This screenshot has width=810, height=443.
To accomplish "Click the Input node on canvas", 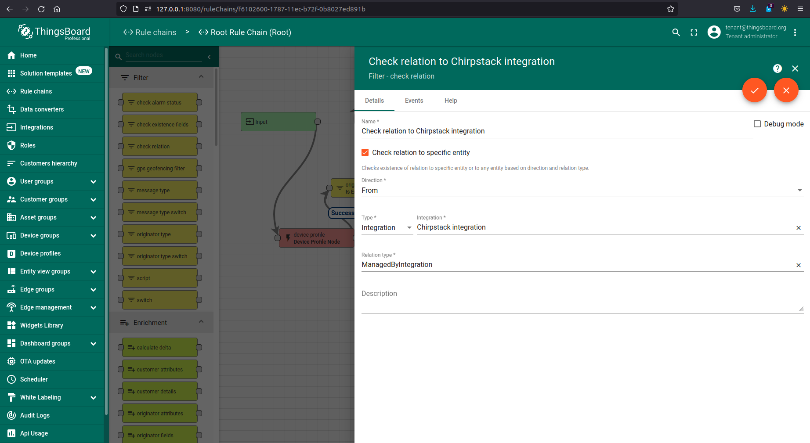I will click(x=278, y=122).
